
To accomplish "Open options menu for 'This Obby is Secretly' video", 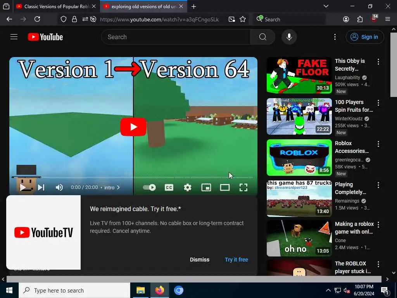I will point(378,62).
